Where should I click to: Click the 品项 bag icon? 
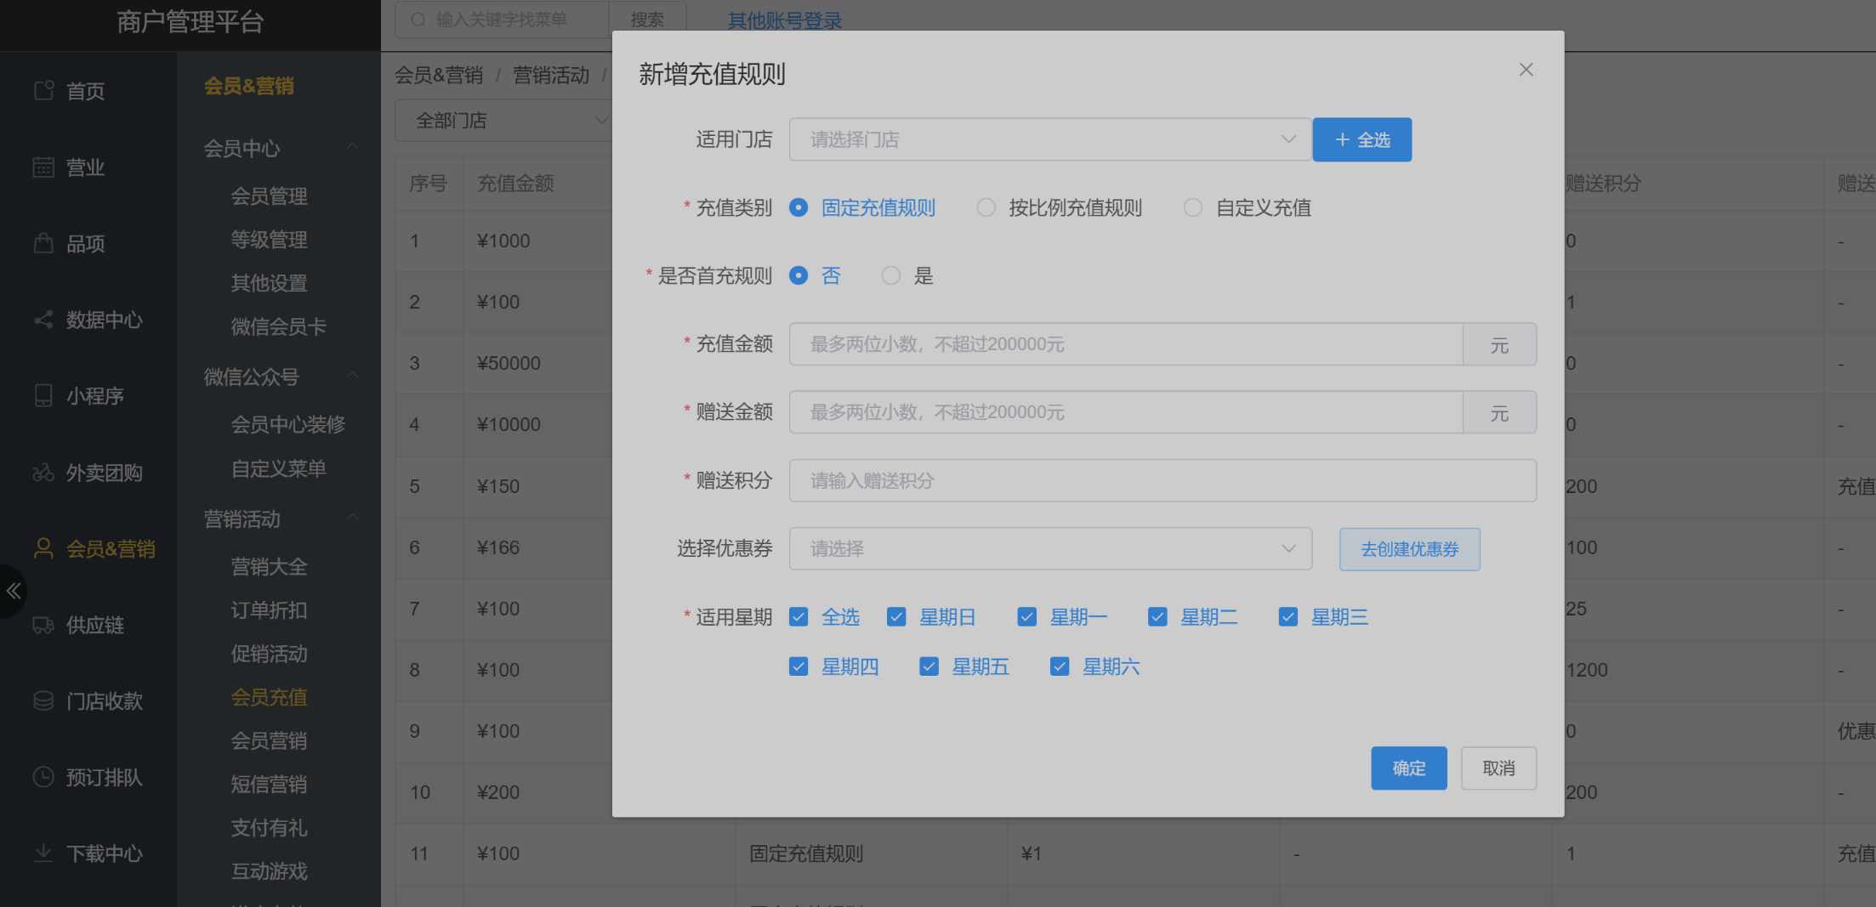43,243
